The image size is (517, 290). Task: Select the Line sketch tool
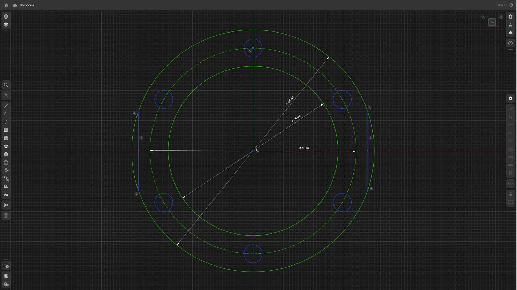[6, 106]
